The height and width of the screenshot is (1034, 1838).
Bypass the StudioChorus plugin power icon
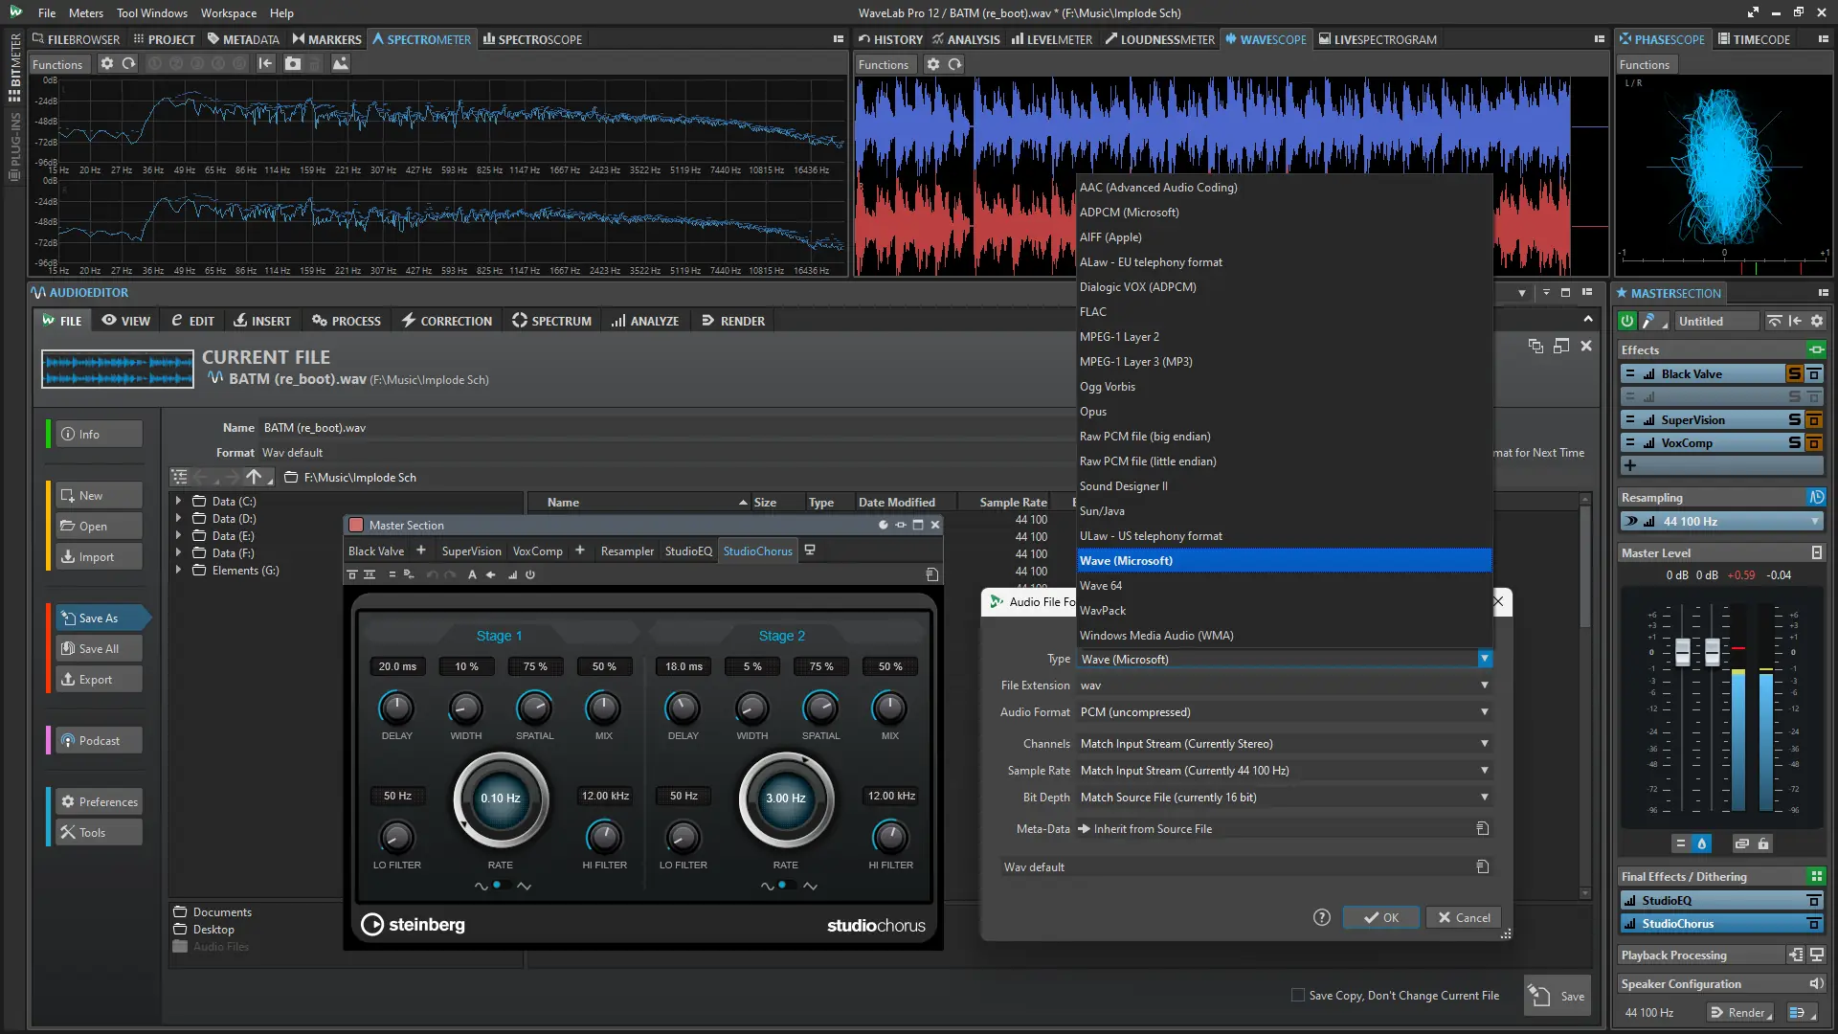(530, 575)
